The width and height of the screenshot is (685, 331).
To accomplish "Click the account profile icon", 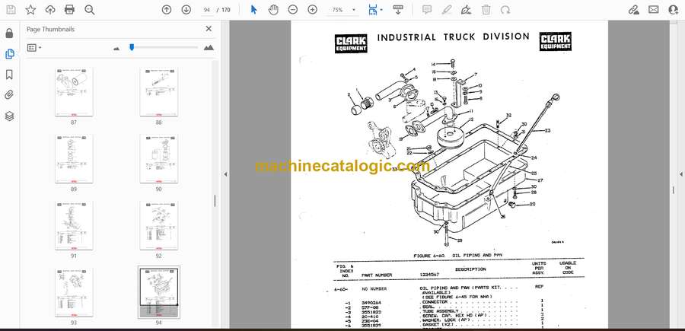I will pyautogui.click(x=674, y=10).
